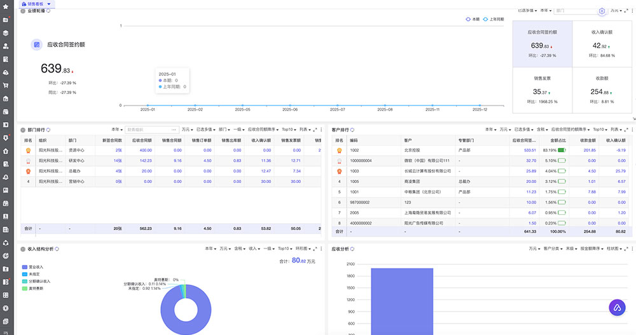Expand the Top10 dropdown in 部门排行

tap(289, 129)
